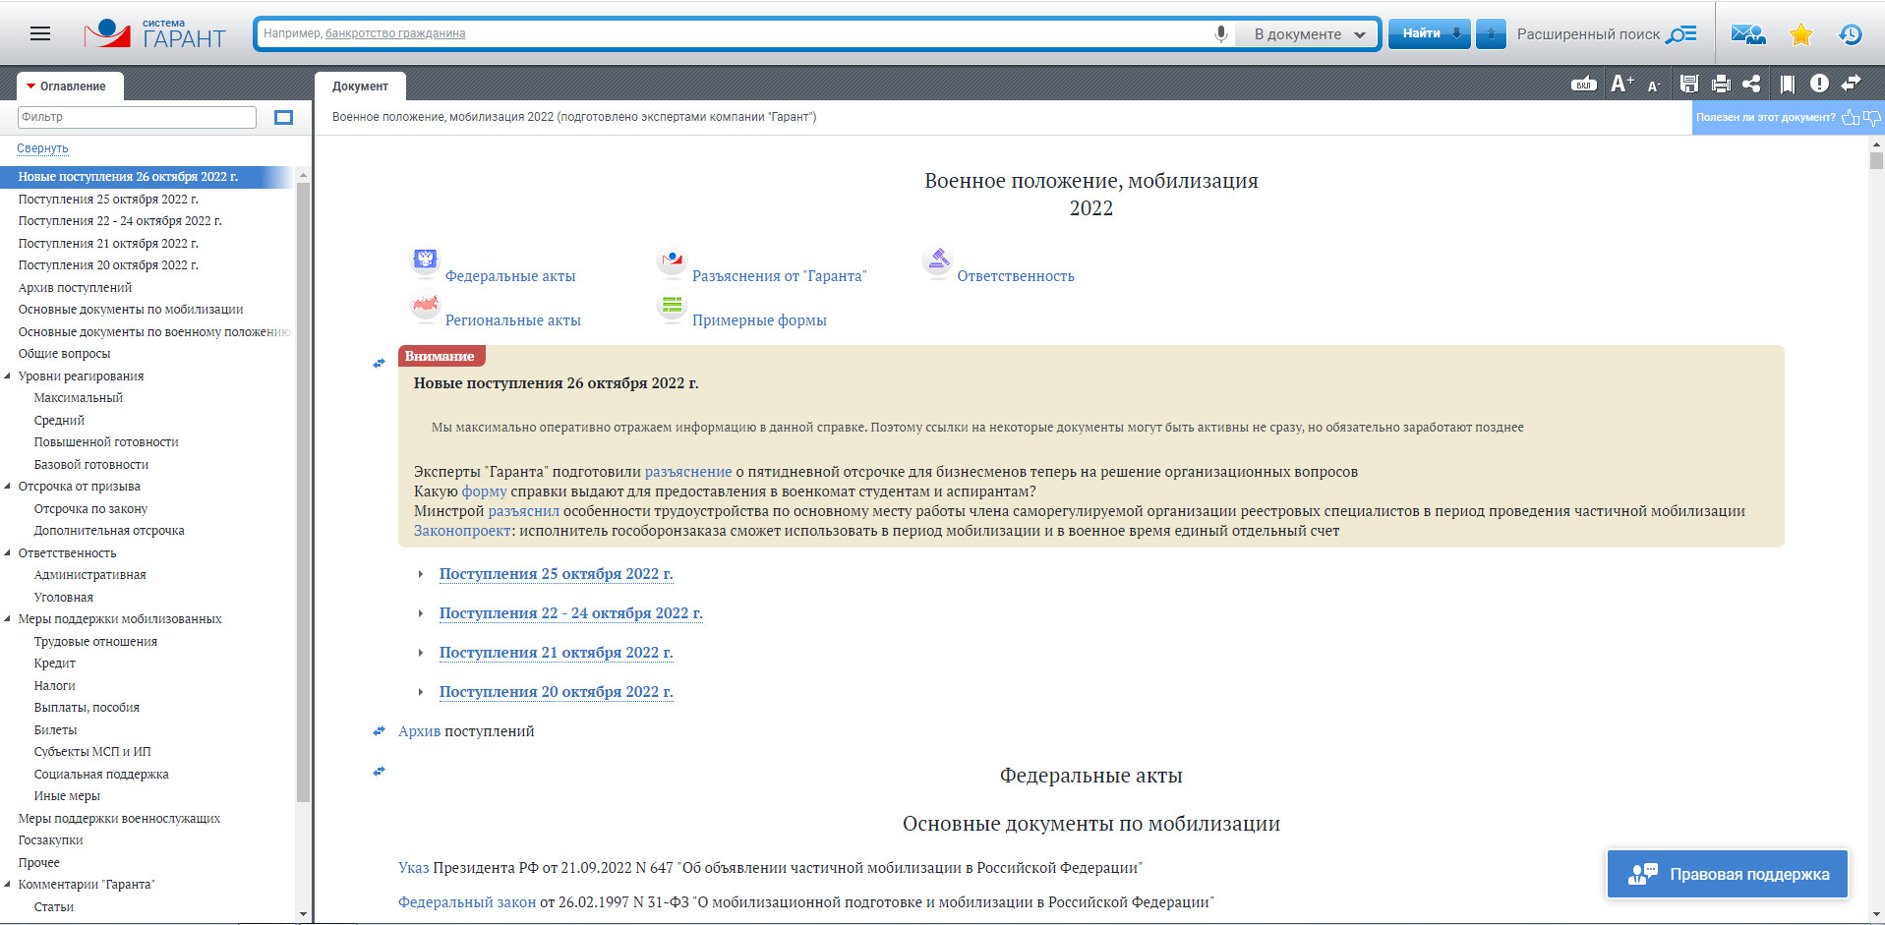The height and width of the screenshot is (925, 1885).
Task: Click filter panel blue rectangle icon
Action: pos(283,118)
